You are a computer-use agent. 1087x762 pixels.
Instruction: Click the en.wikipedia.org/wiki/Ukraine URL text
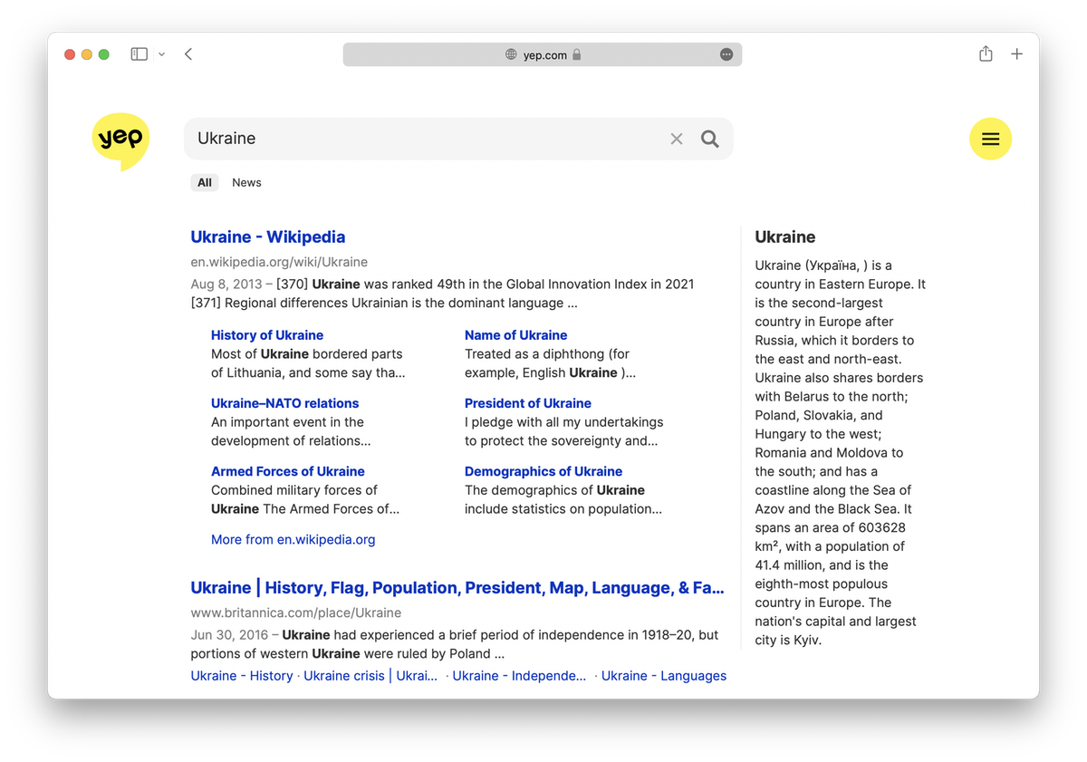tap(279, 262)
